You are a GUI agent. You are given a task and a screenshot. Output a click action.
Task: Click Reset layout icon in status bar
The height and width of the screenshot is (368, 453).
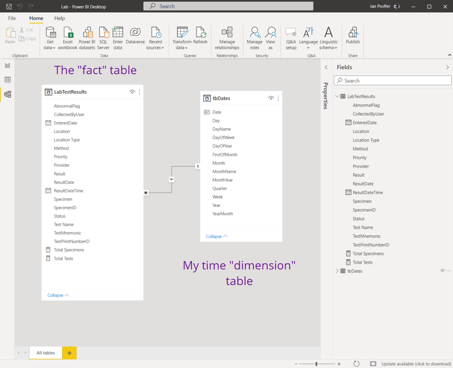356,364
